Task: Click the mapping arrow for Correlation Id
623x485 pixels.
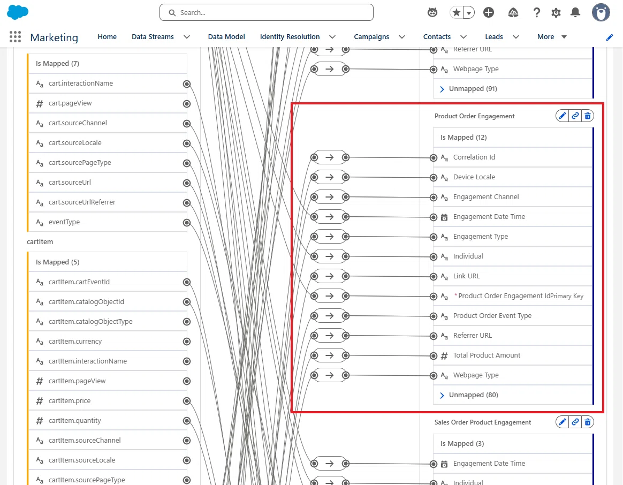Action: (x=330, y=157)
